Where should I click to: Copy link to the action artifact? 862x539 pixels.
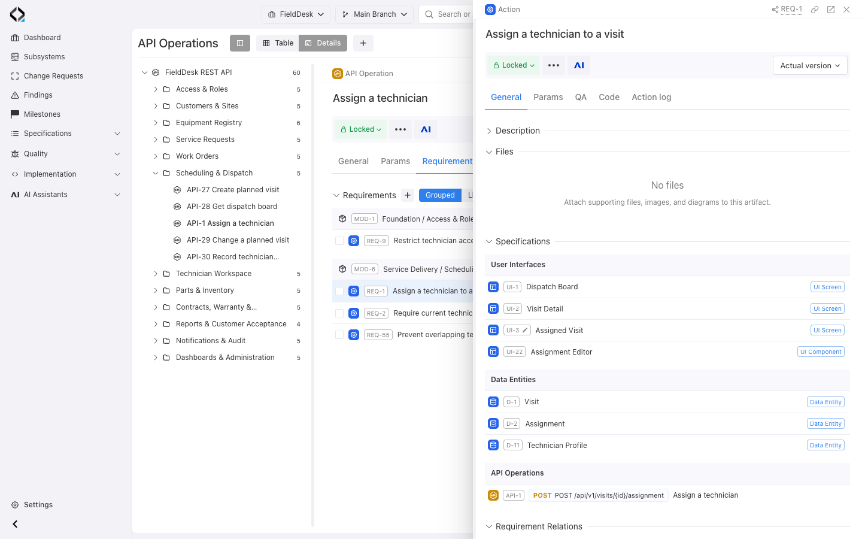pyautogui.click(x=815, y=10)
